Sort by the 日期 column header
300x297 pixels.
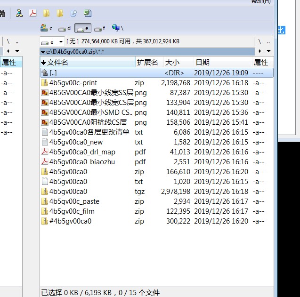pos(223,62)
